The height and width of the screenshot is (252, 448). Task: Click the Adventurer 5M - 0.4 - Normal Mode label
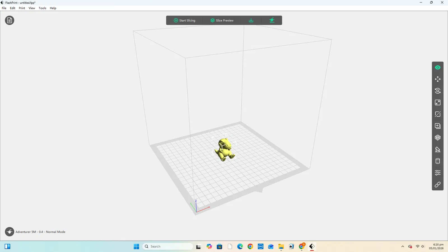coord(40,232)
